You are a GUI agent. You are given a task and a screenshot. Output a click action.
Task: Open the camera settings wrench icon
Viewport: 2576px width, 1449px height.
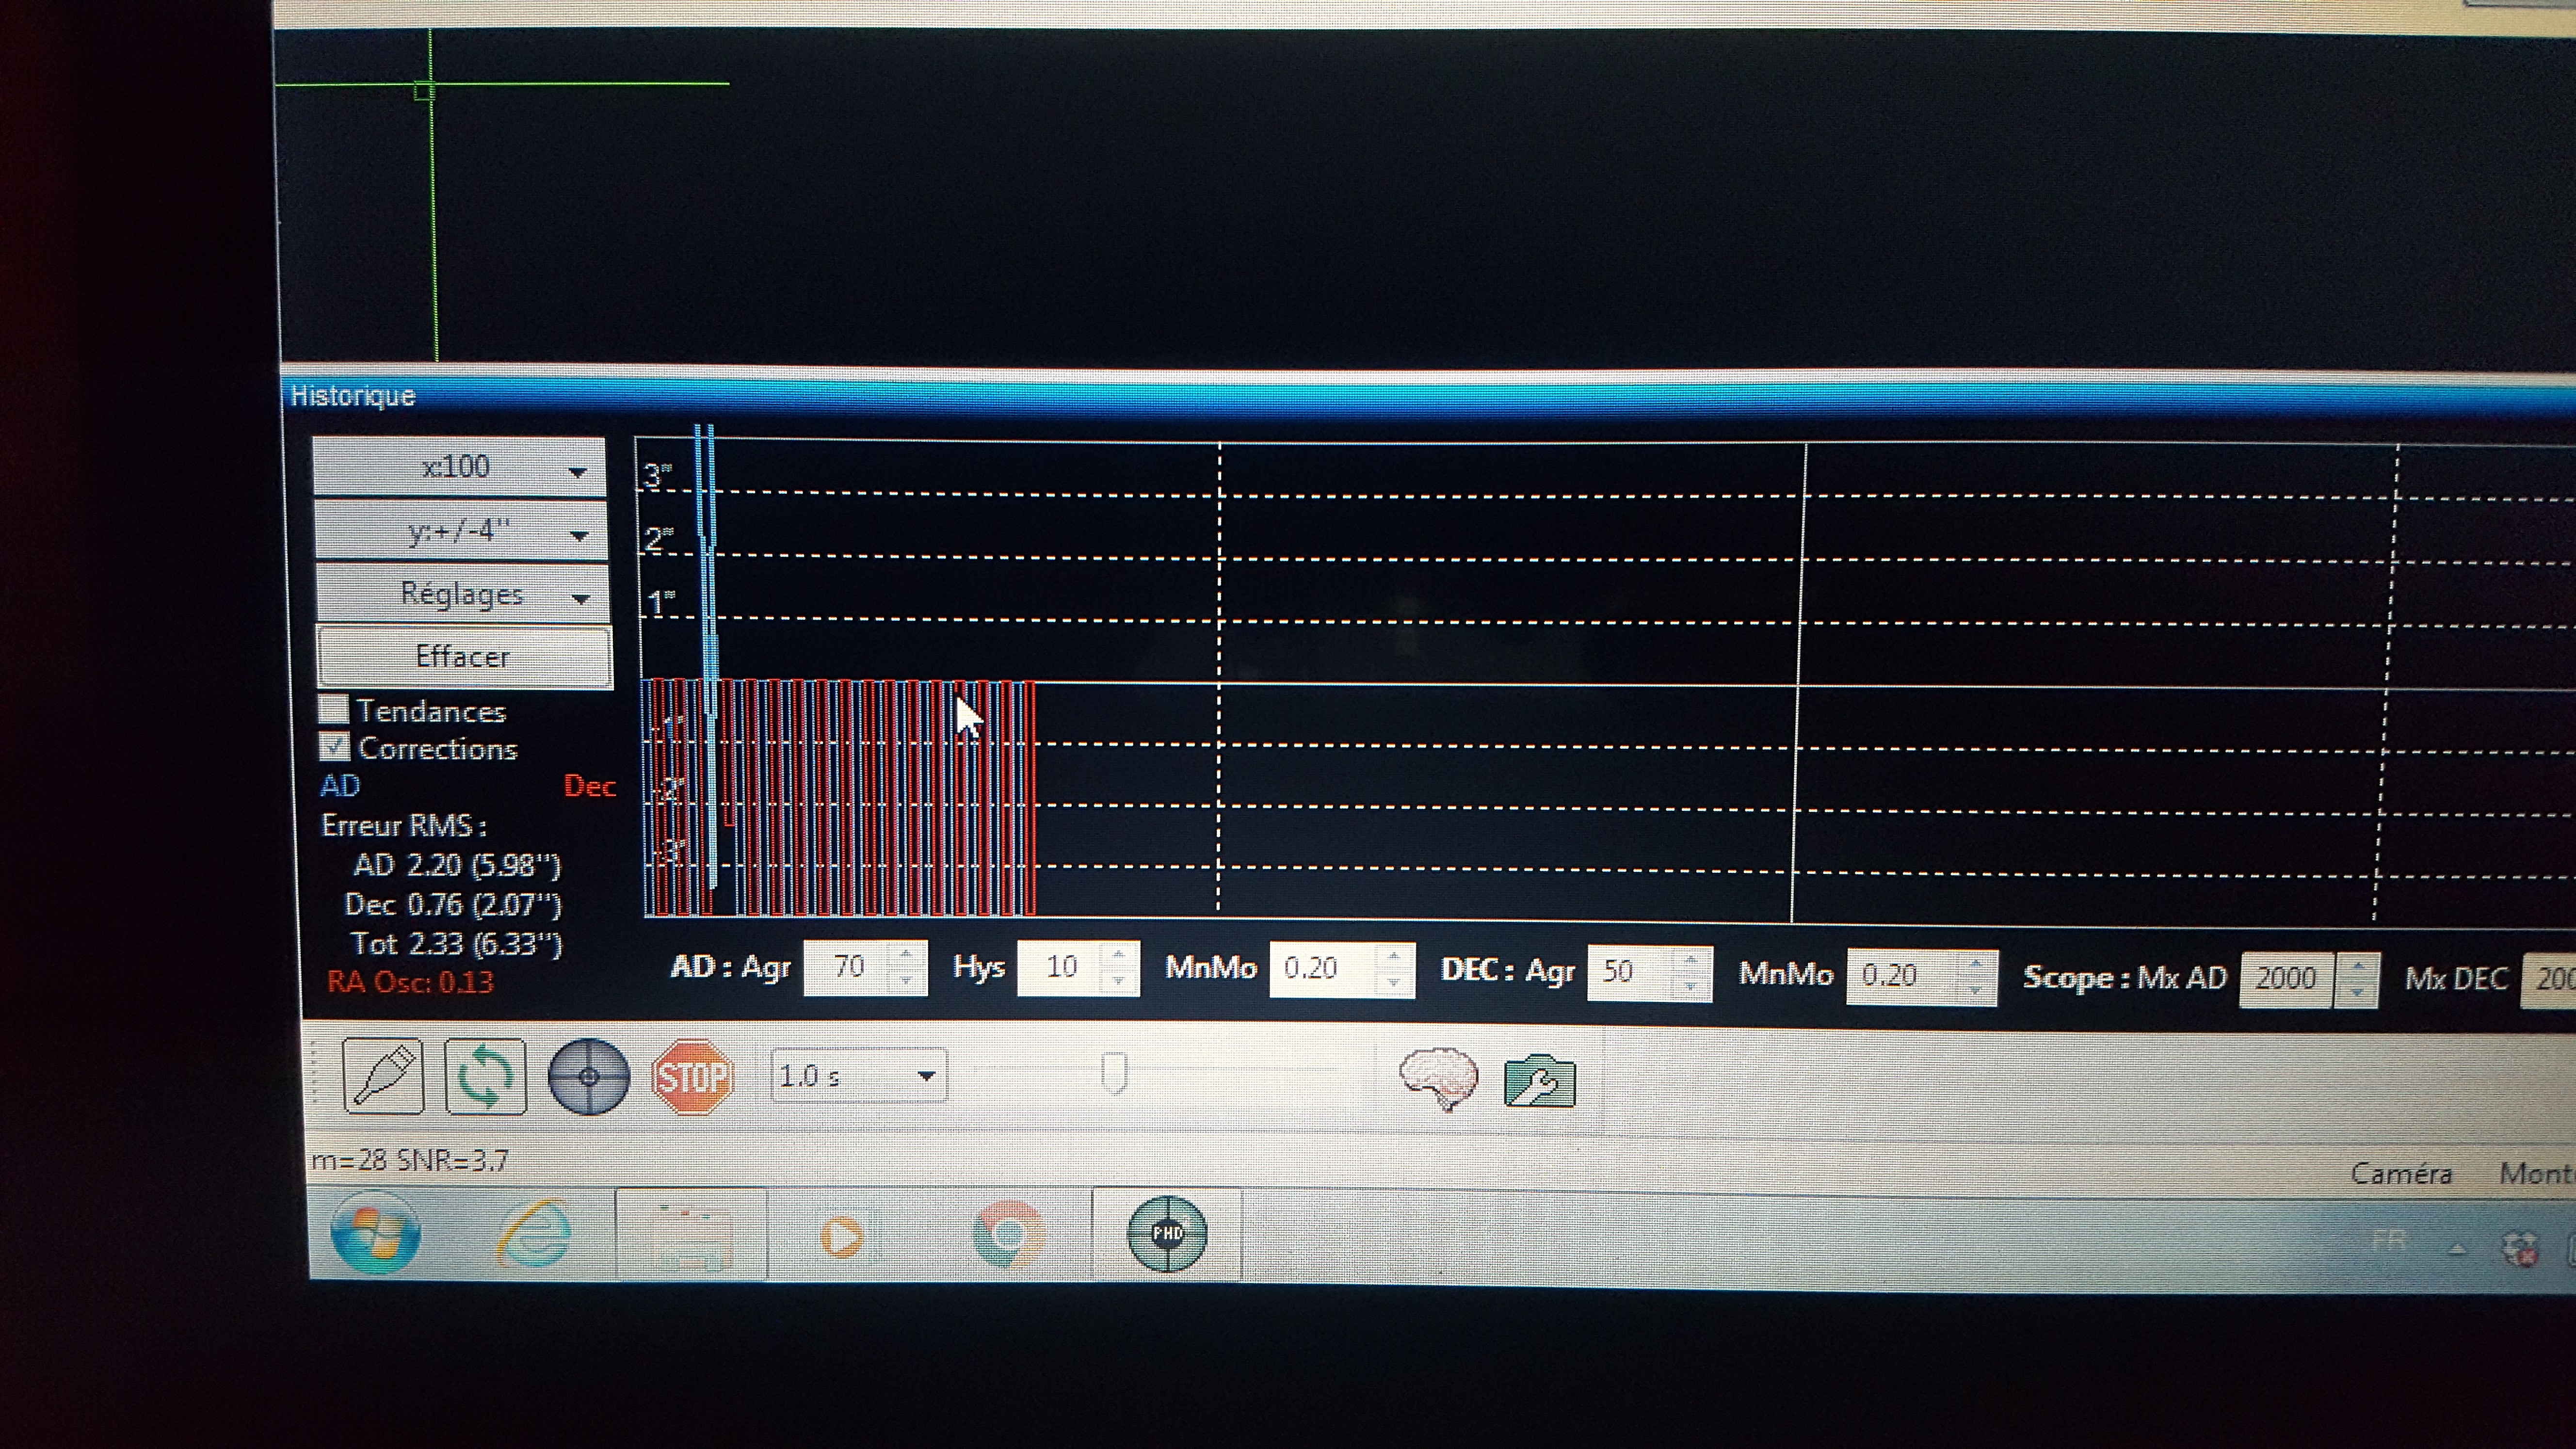pos(1539,1081)
